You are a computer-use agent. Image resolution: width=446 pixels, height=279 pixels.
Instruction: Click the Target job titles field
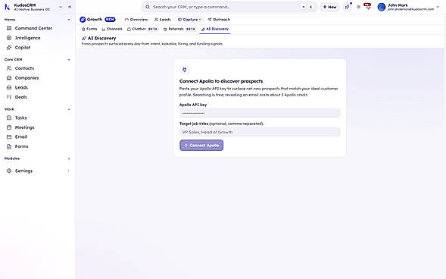click(x=260, y=132)
